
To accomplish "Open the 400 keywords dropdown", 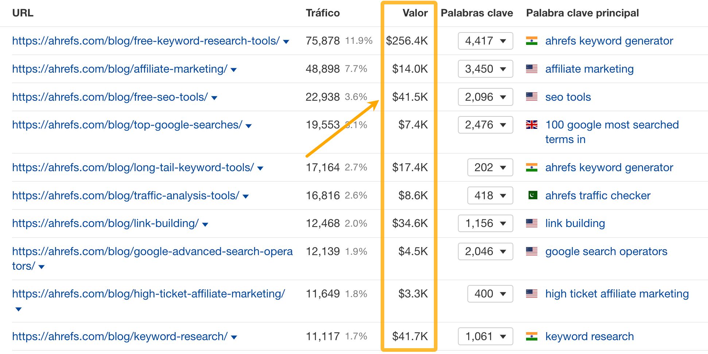I will [490, 294].
